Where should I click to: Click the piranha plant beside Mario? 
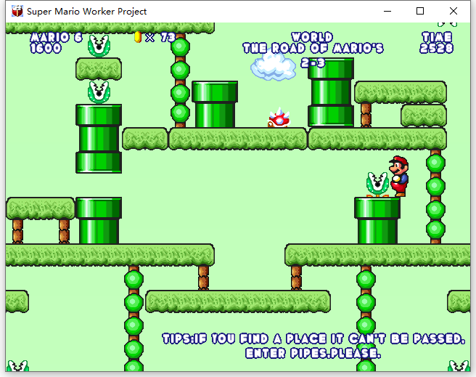click(x=377, y=185)
